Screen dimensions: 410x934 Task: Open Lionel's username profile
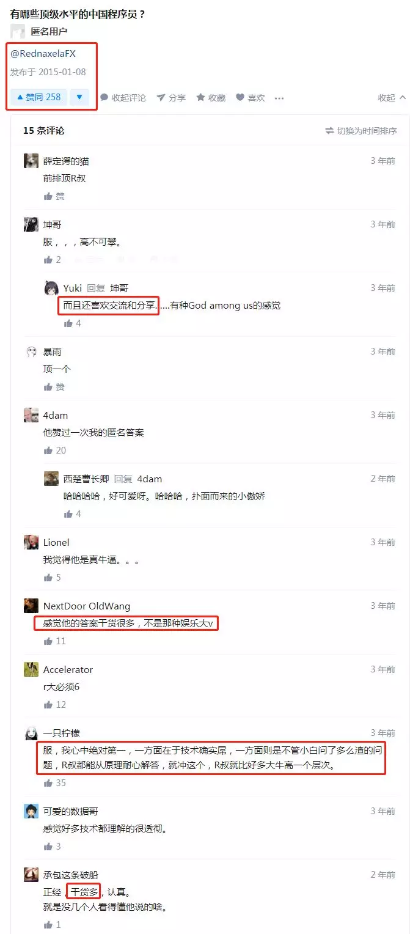tap(56, 543)
